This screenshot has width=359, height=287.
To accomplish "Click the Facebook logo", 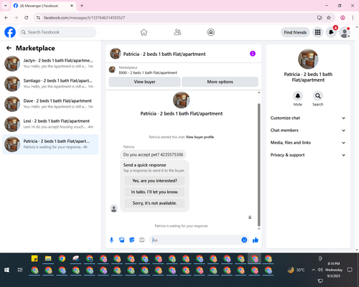I will tap(10, 32).
